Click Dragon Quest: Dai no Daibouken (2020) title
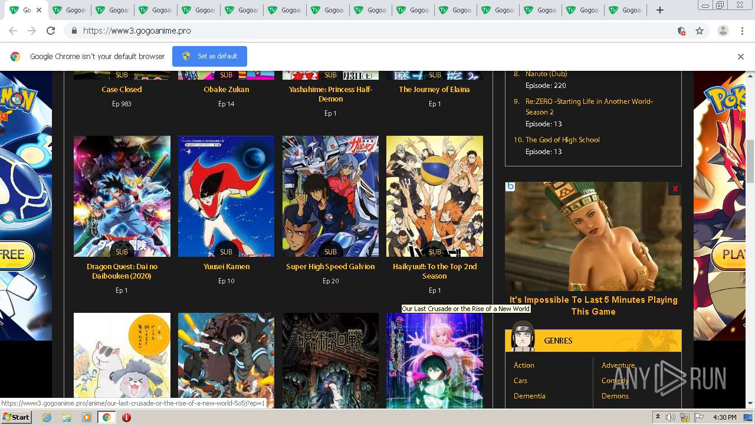The image size is (755, 425). 122,272
